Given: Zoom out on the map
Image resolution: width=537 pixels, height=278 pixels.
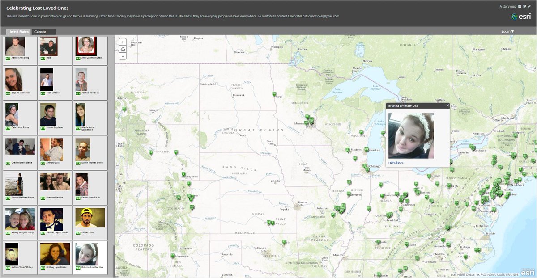Looking at the screenshot, I should click(x=123, y=56).
